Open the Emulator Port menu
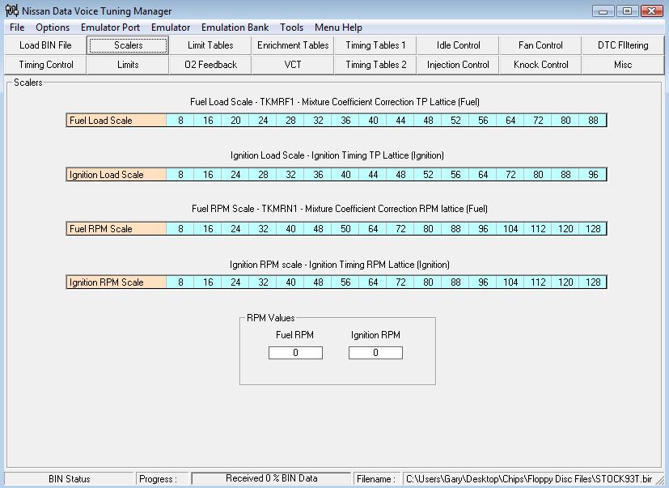This screenshot has height=488, width=669. [x=110, y=28]
